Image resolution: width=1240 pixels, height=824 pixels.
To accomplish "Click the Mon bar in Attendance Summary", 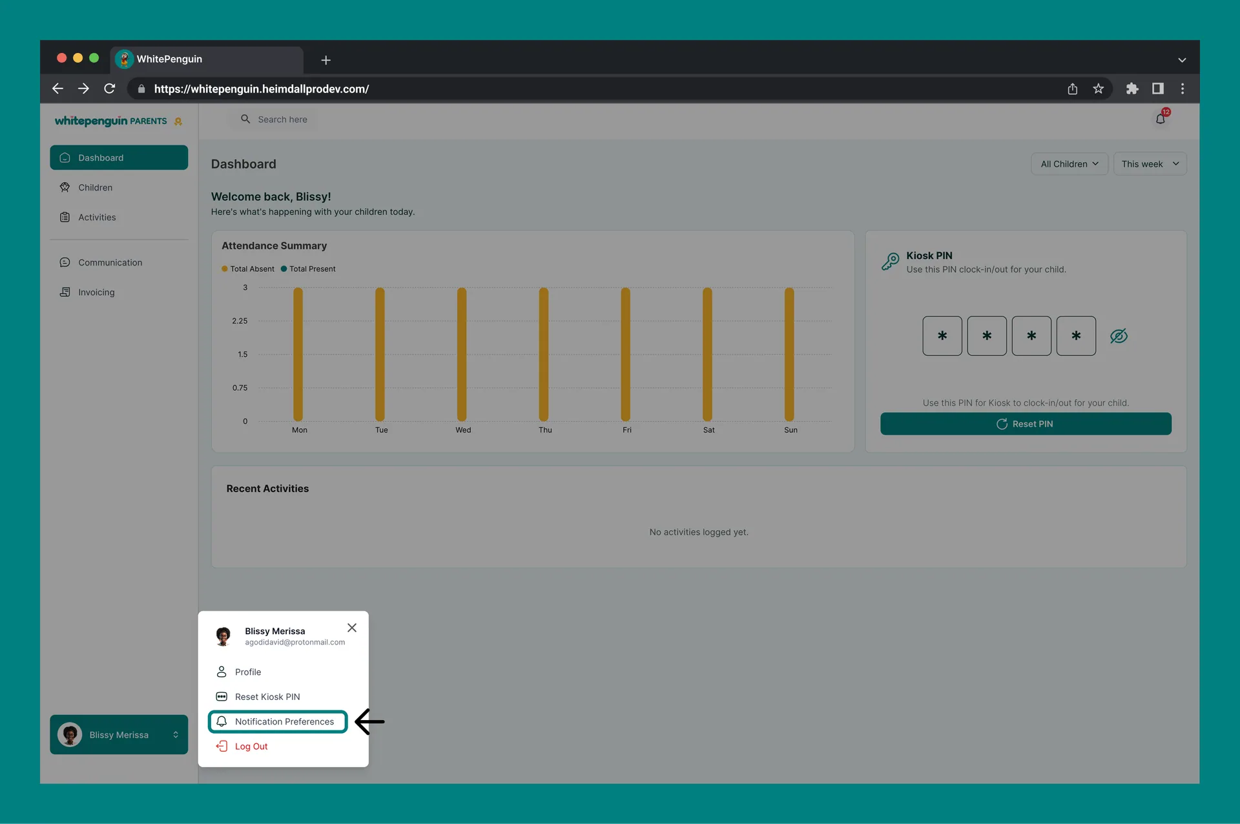I will point(298,355).
